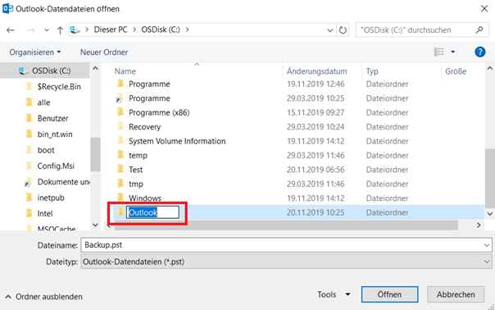
Task: Go up one folder level
Action: (60, 30)
